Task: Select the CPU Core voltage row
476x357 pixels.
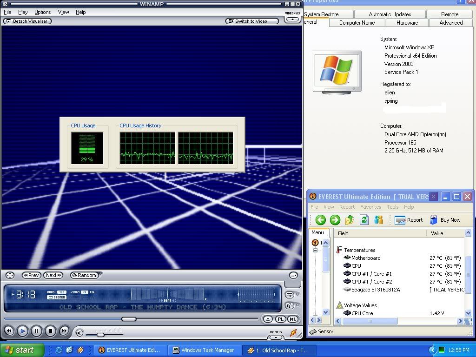Action: click(x=400, y=313)
